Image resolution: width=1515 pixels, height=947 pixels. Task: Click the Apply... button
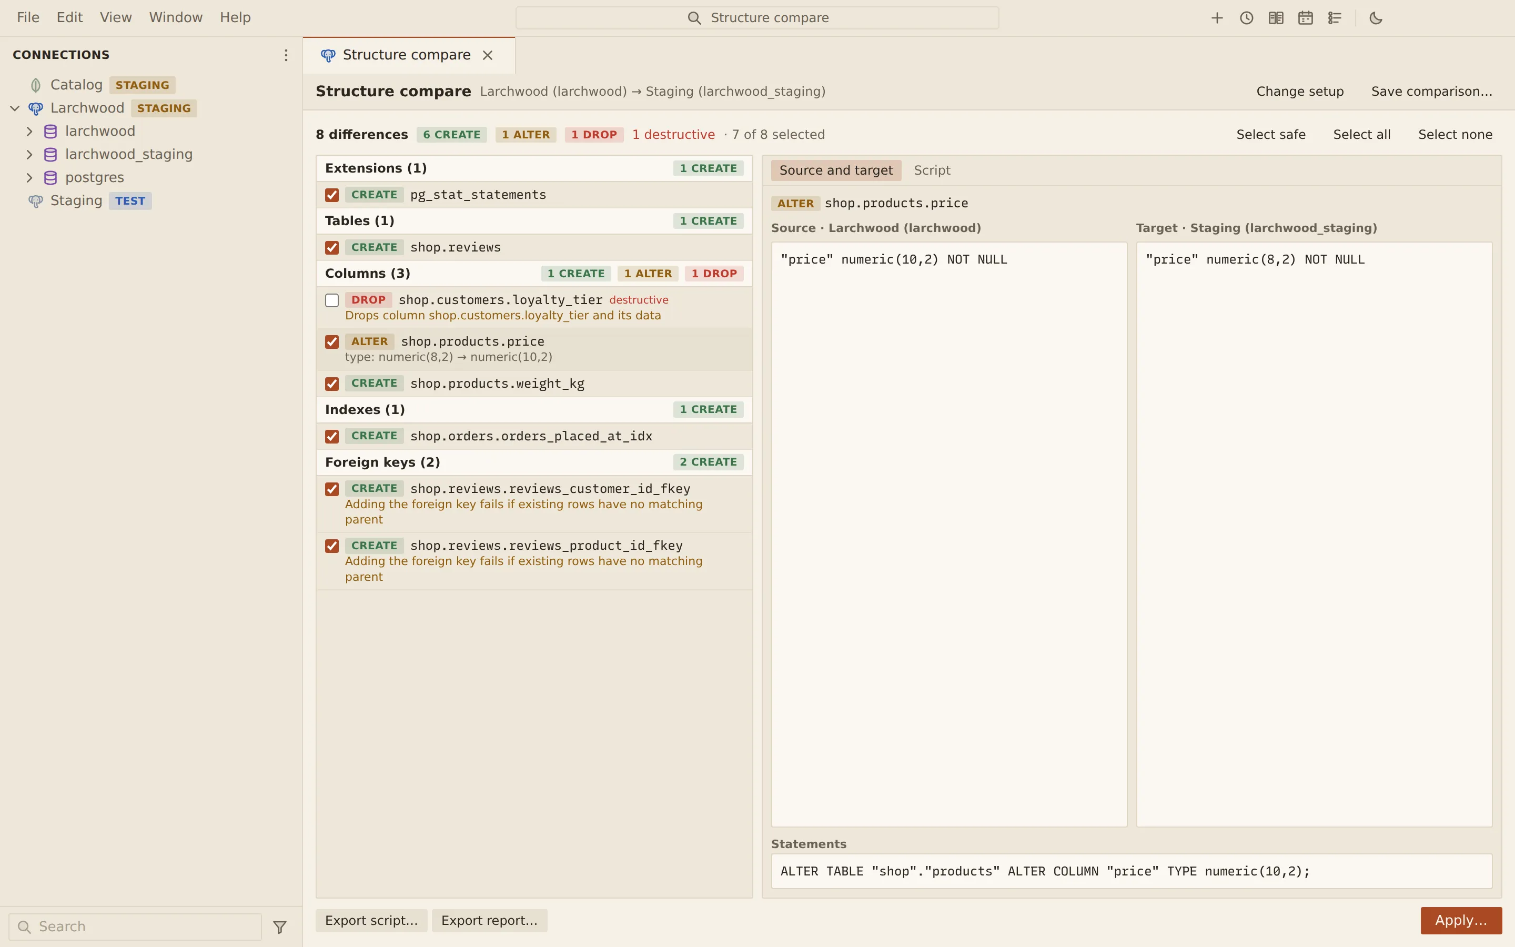point(1460,921)
